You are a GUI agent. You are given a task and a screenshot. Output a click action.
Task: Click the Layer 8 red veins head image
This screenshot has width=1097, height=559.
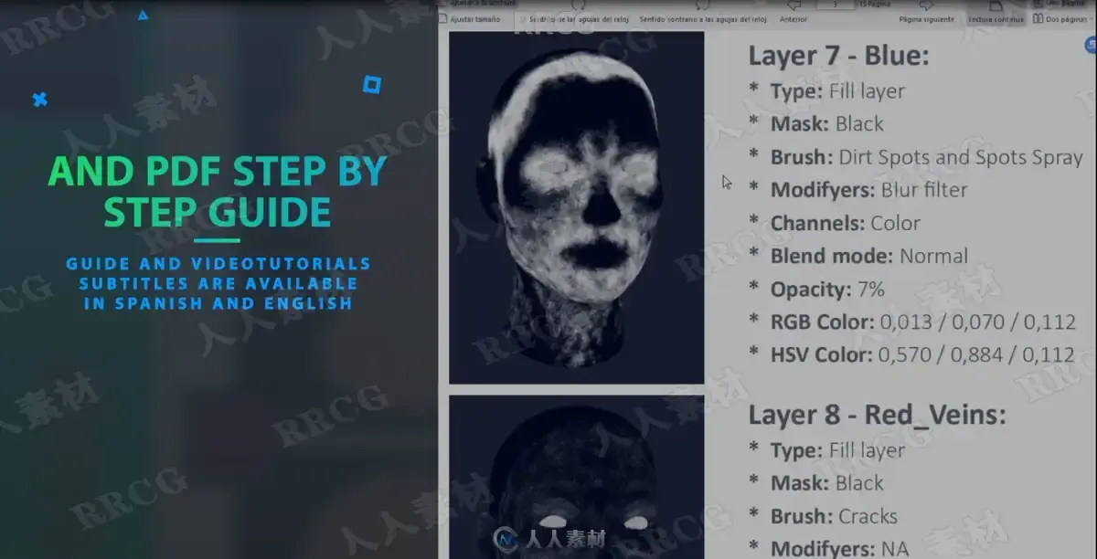[x=576, y=477]
